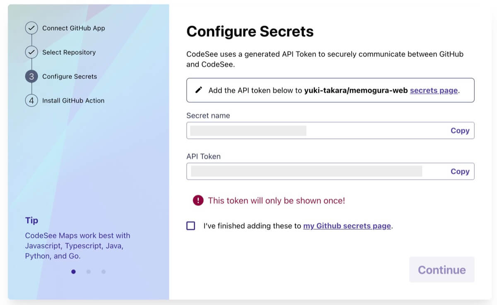Click the Connect GitHub App checkmark icon
The height and width of the screenshot is (305, 497).
coord(31,28)
